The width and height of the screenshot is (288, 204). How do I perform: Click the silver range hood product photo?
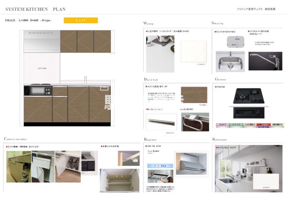pos(191,163)
